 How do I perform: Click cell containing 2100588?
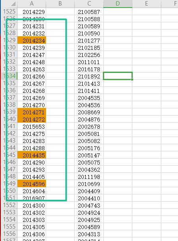pos(89,19)
